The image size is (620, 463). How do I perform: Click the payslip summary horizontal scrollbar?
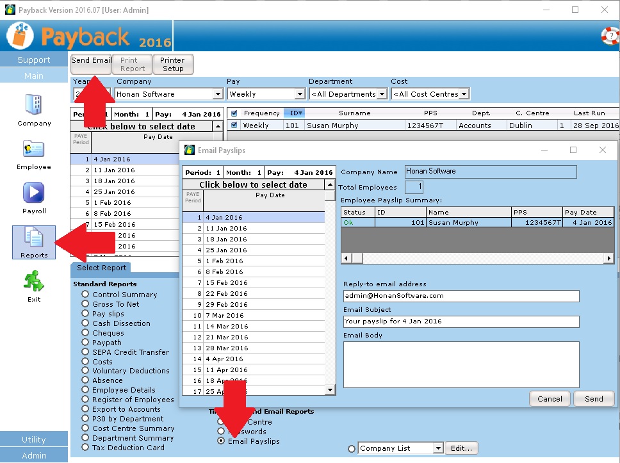tap(477, 258)
